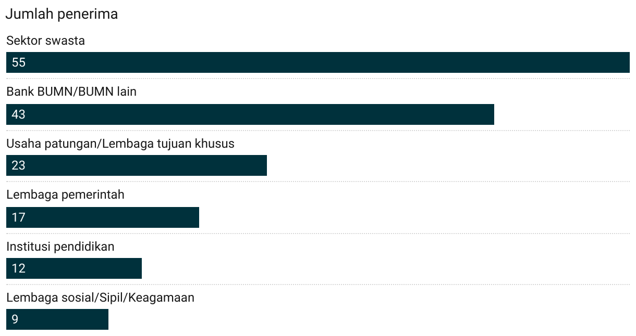The height and width of the screenshot is (336, 636).
Task: Select the value 23 in the bar
Action: pyautogui.click(x=18, y=165)
